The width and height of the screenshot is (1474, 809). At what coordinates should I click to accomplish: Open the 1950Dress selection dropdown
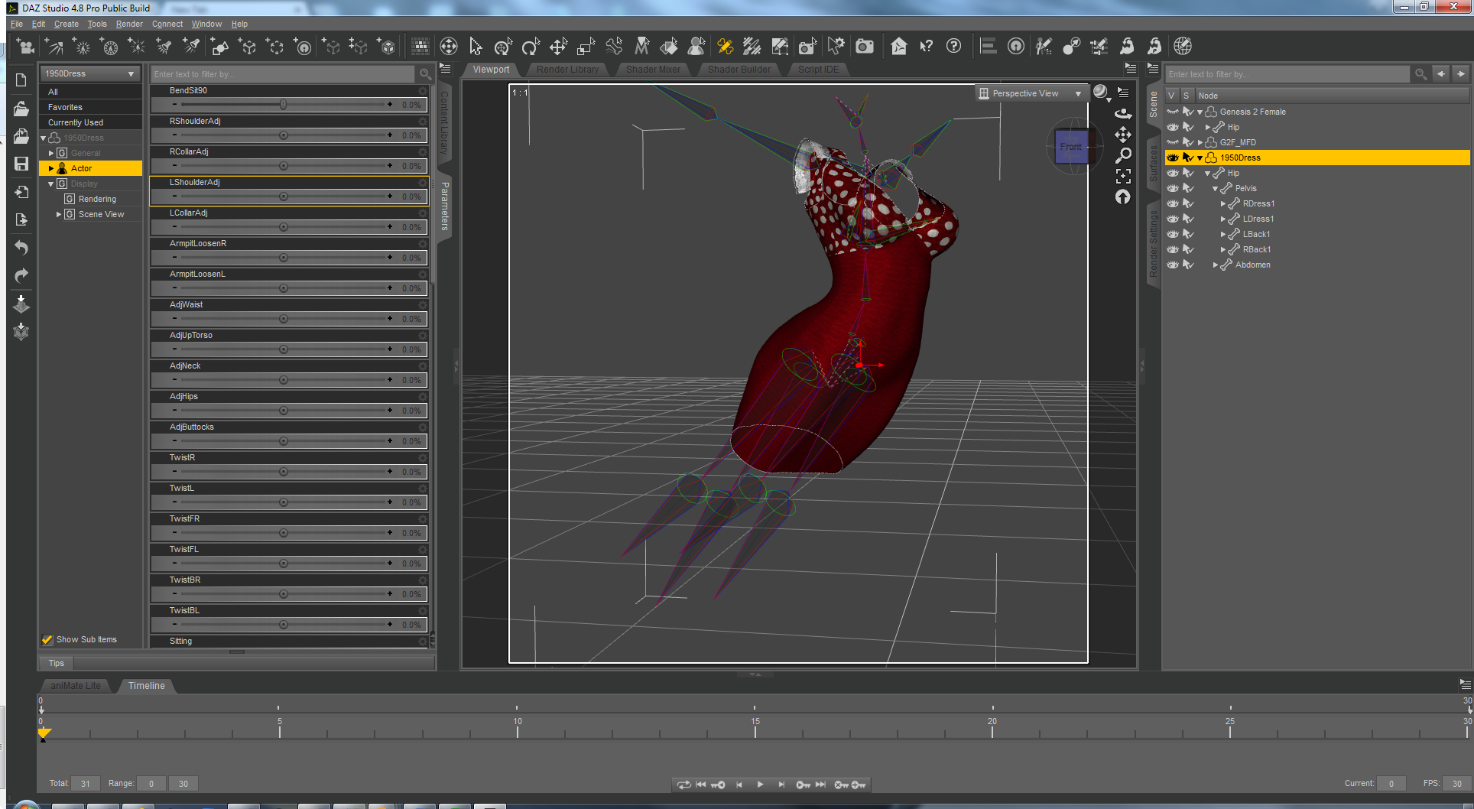[89, 73]
